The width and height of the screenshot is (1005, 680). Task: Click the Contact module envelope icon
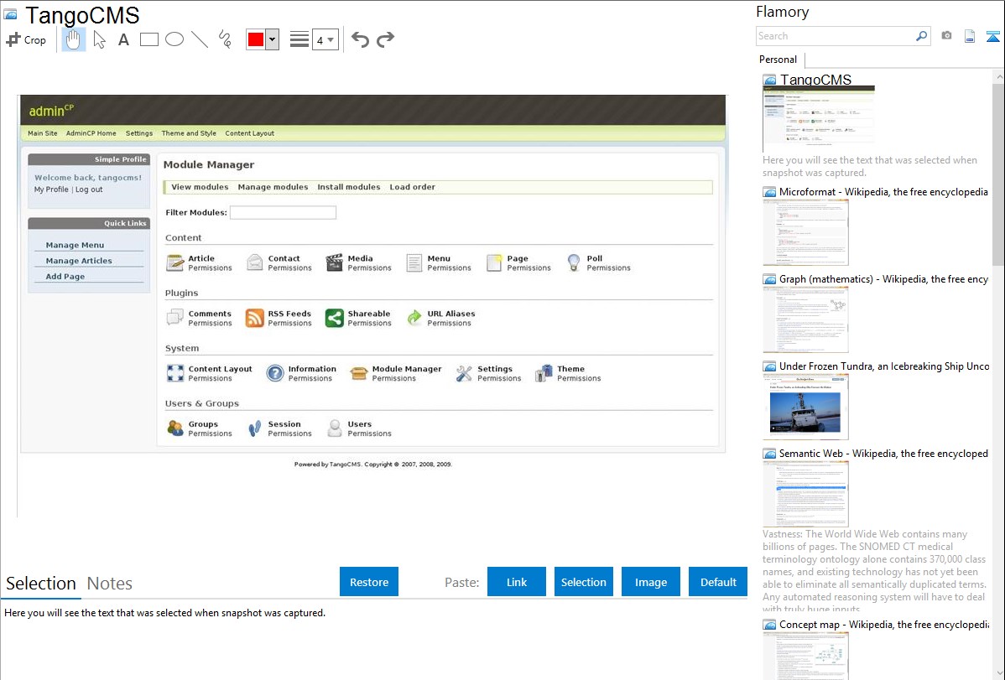(x=254, y=262)
